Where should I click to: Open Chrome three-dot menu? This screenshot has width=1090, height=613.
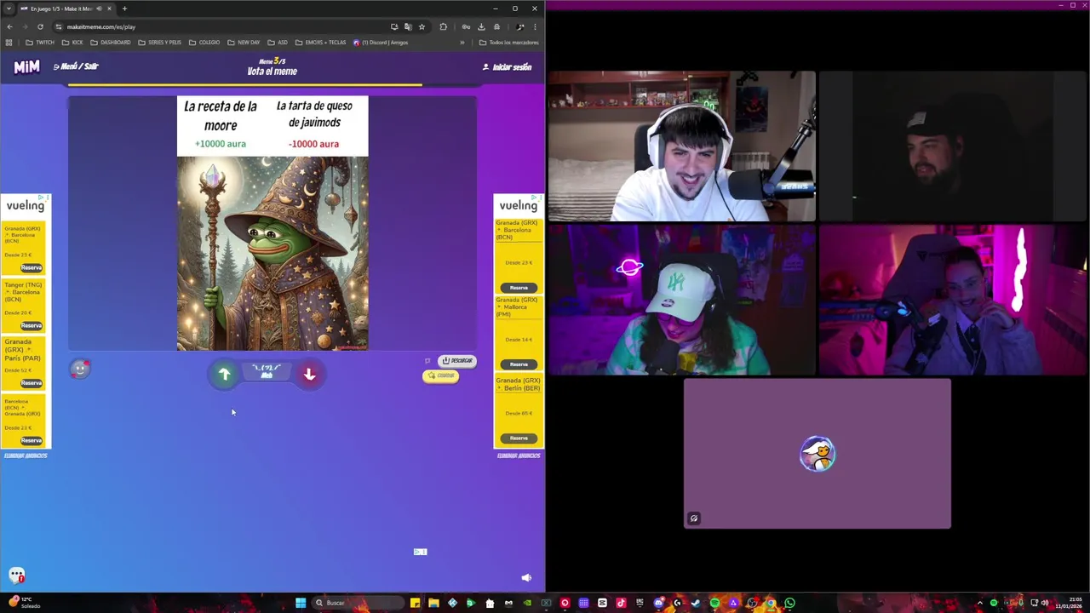[535, 26]
